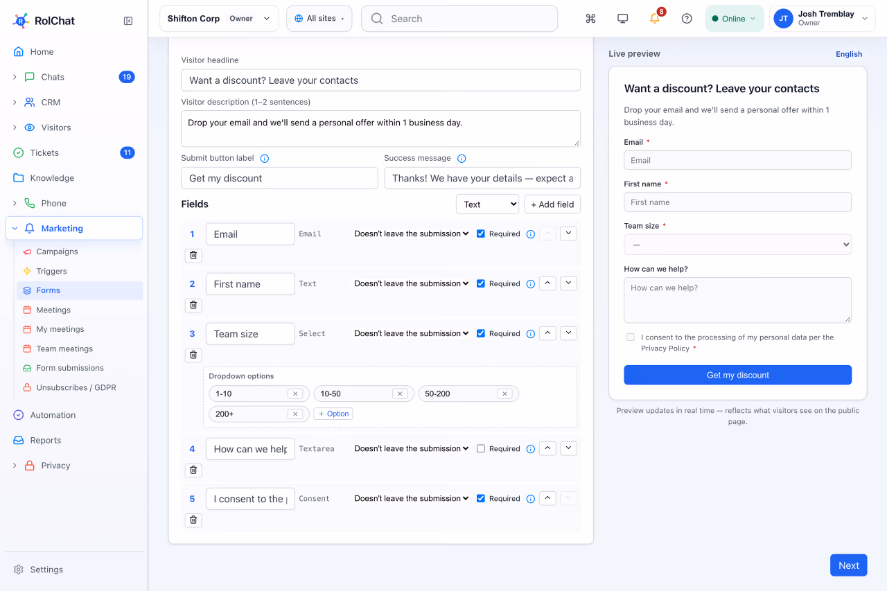This screenshot has height=591, width=887.
Task: Switch preview language via English link
Action: click(x=849, y=54)
